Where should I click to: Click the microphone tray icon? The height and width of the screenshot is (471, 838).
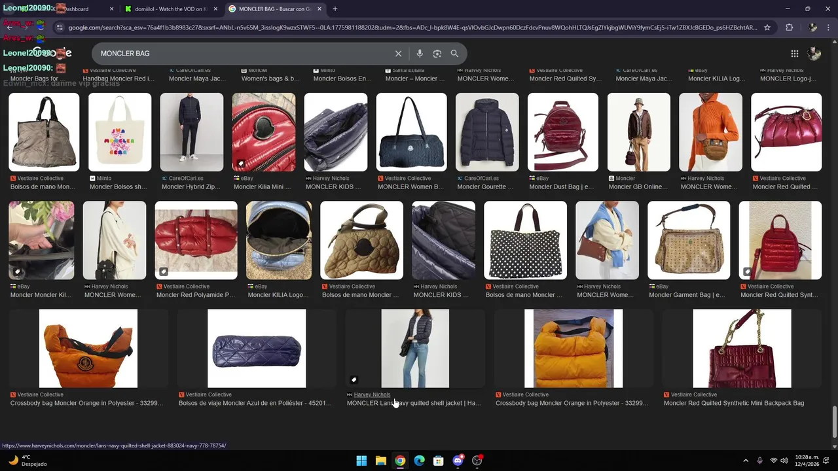click(759, 461)
